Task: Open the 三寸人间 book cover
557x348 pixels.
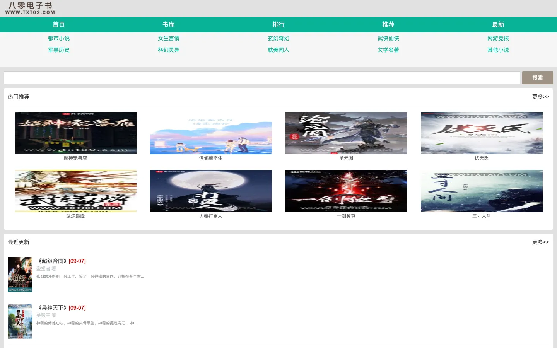Action: tap(482, 191)
